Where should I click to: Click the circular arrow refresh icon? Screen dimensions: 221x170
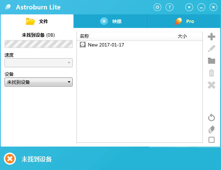click(x=212, y=117)
